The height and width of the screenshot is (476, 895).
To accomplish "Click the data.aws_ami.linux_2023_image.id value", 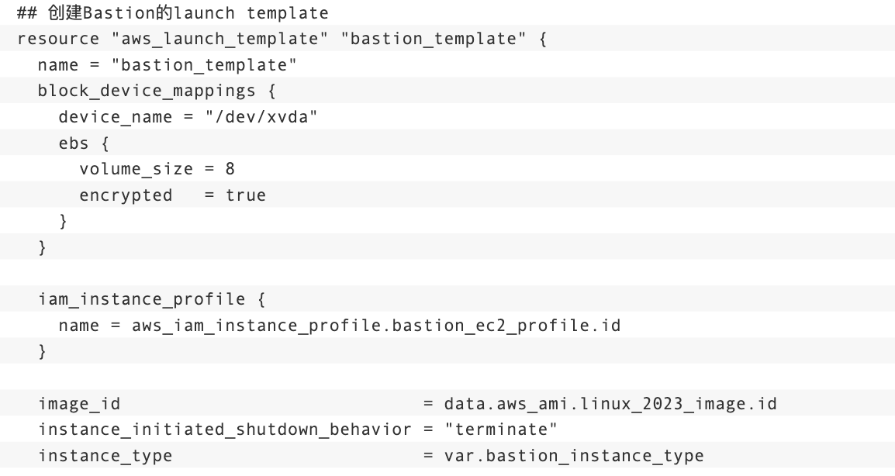I will tap(610, 404).
